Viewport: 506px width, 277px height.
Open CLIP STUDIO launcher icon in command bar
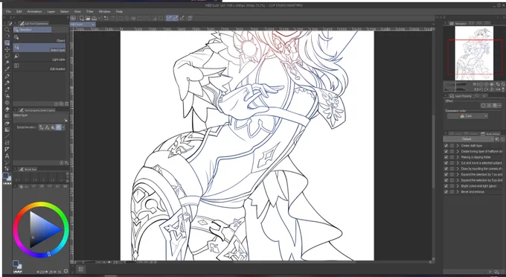[x=73, y=18]
